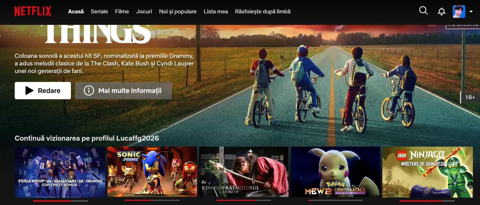Select Noi și populare in navigation
The image size is (480, 205).
178,12
